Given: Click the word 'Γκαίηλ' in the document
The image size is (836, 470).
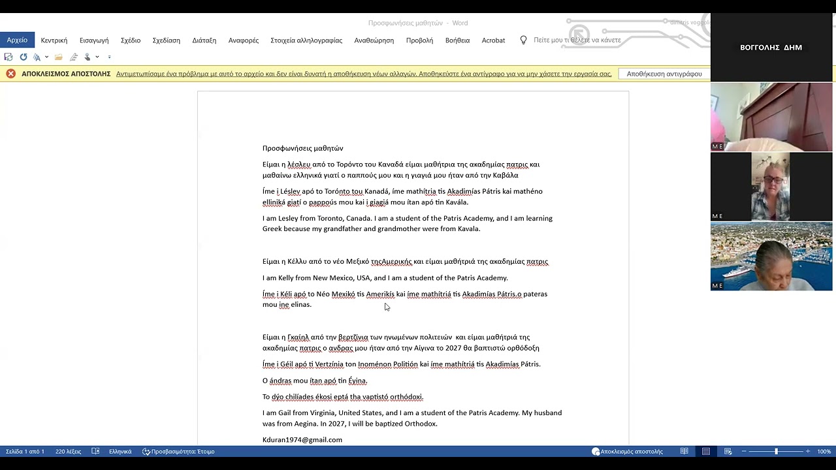Looking at the screenshot, I should click(x=298, y=337).
